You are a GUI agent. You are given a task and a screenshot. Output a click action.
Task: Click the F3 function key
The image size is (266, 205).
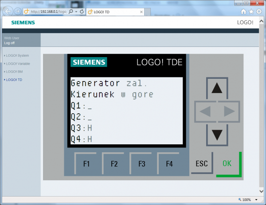pos(141,163)
